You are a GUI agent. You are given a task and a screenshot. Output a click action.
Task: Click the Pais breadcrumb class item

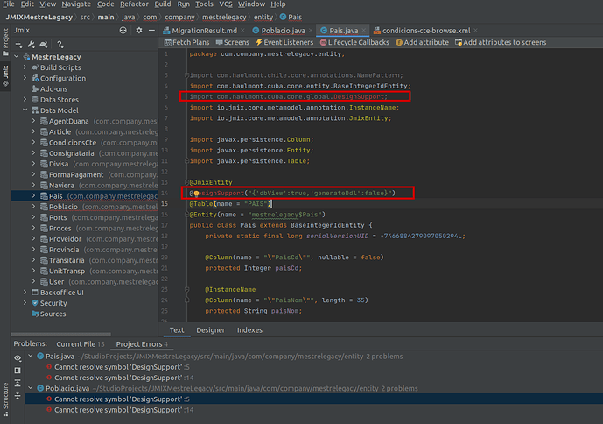point(291,17)
